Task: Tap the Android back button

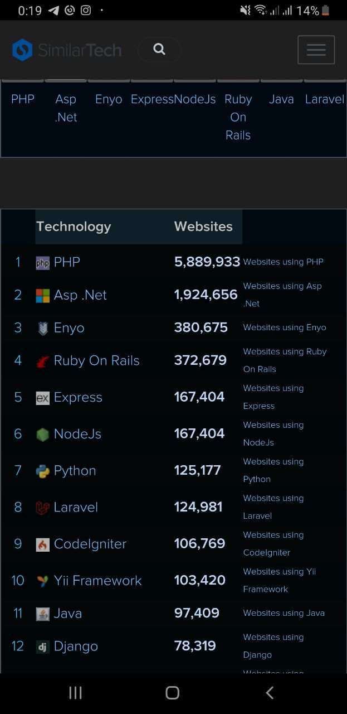Action: 270,693
